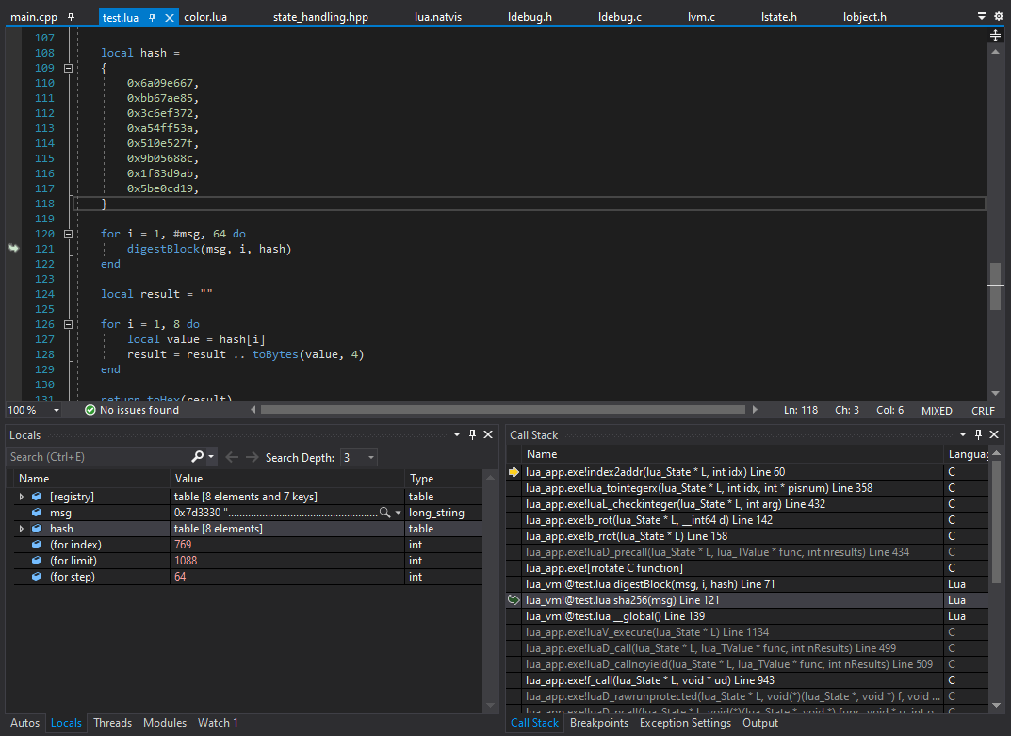Select the digestBlock Line 71 stack frame
Screen dimensions: 1011x736
(x=650, y=584)
